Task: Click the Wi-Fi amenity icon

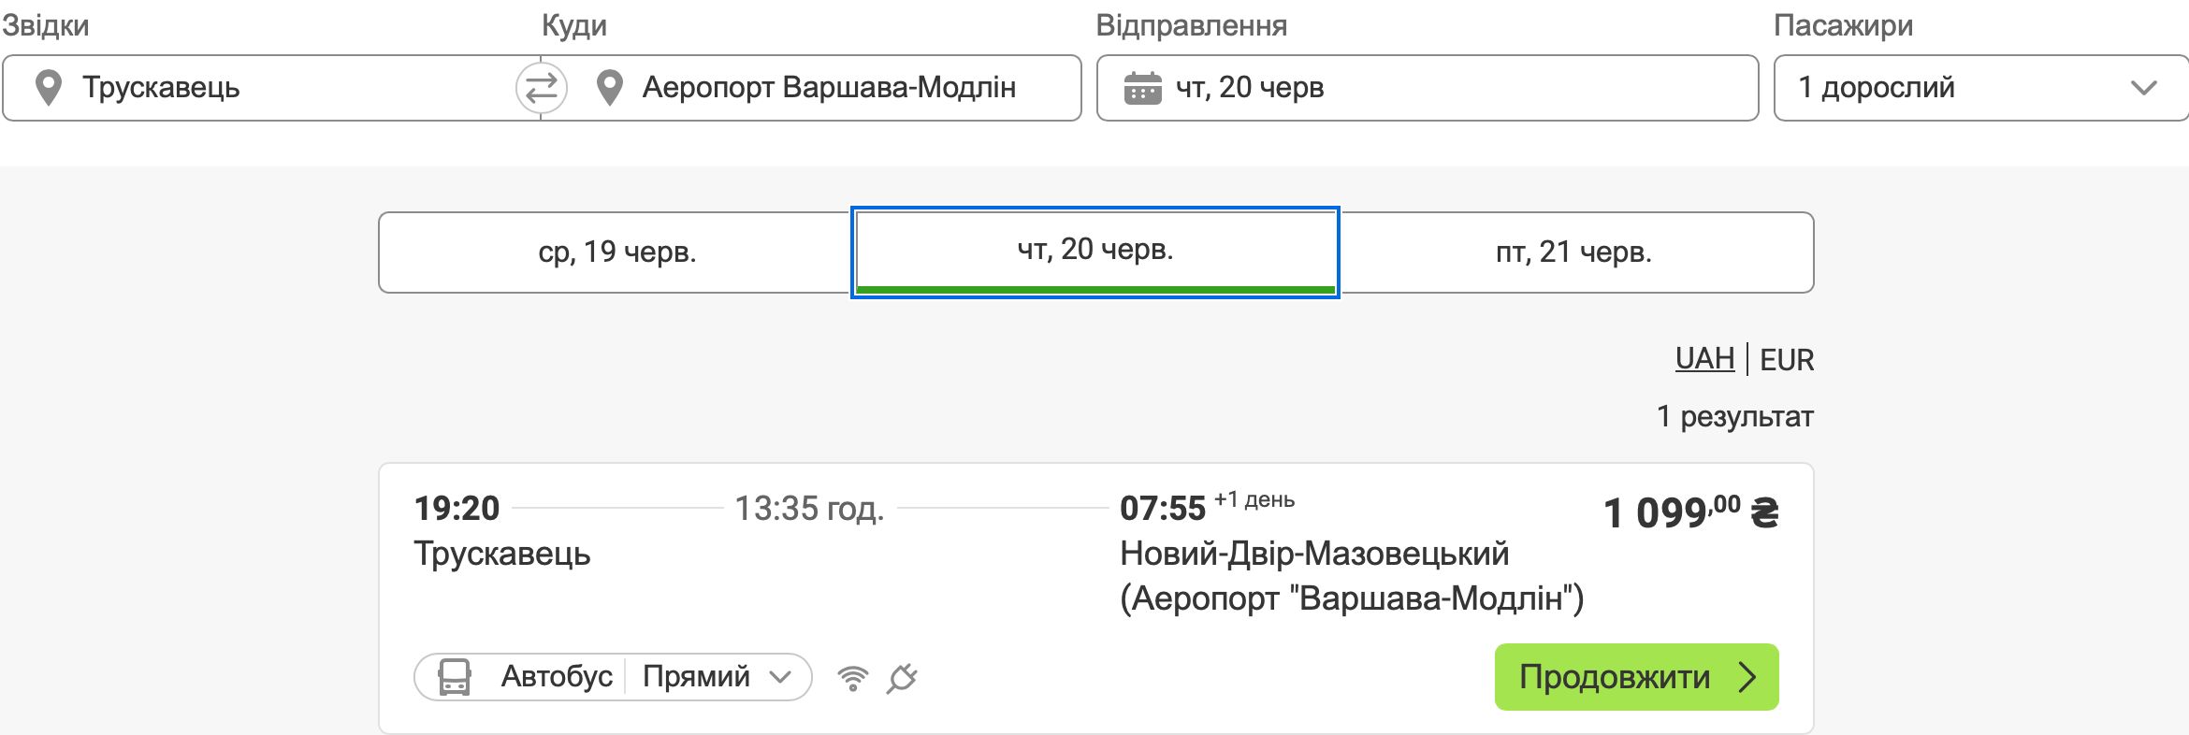Action: point(852,678)
